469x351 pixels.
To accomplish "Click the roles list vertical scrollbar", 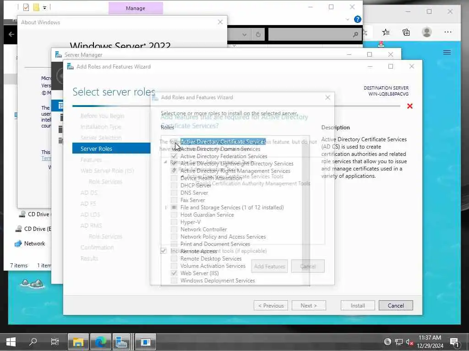I will pos(305,210).
